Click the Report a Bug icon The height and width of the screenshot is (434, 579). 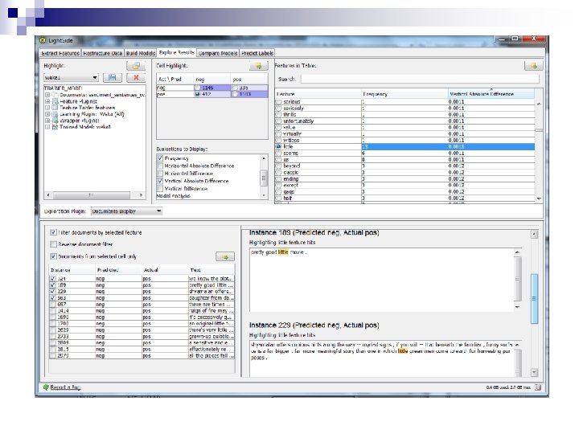pos(45,387)
